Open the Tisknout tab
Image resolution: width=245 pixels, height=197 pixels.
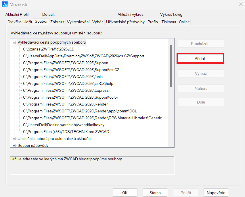coord(169,22)
